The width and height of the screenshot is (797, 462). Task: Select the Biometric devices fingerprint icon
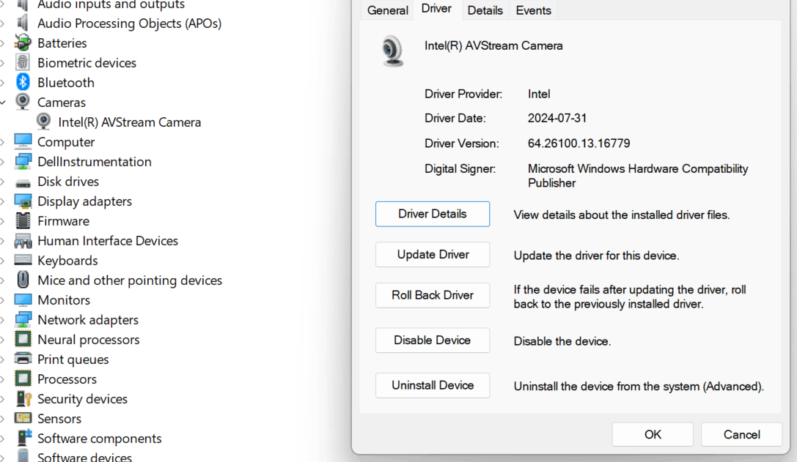click(23, 62)
